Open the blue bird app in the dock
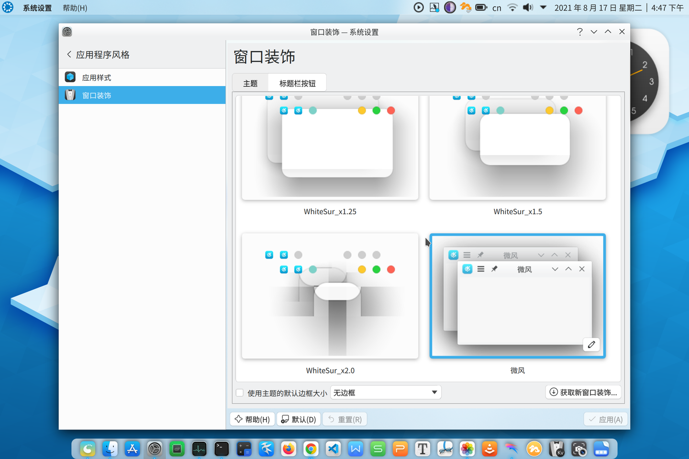 pyautogui.click(x=266, y=448)
